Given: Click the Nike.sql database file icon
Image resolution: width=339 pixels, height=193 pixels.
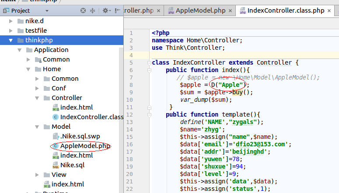Looking at the screenshot, I should click(x=56, y=165).
